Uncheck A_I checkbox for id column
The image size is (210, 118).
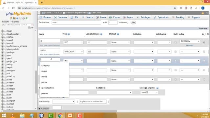coord(204,42)
